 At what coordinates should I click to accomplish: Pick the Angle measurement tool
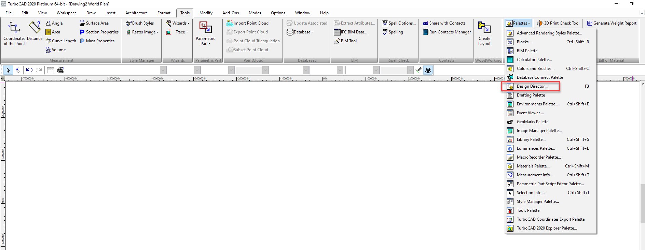[54, 23]
